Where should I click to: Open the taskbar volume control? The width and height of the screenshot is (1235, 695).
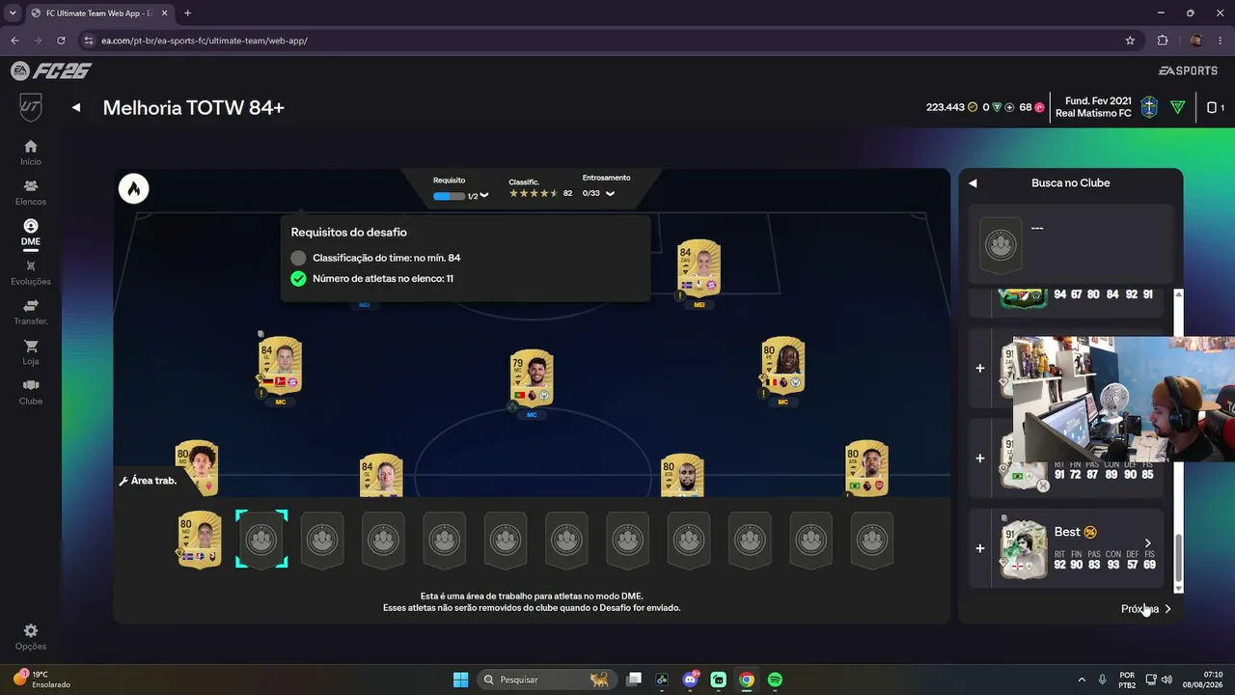(1167, 680)
